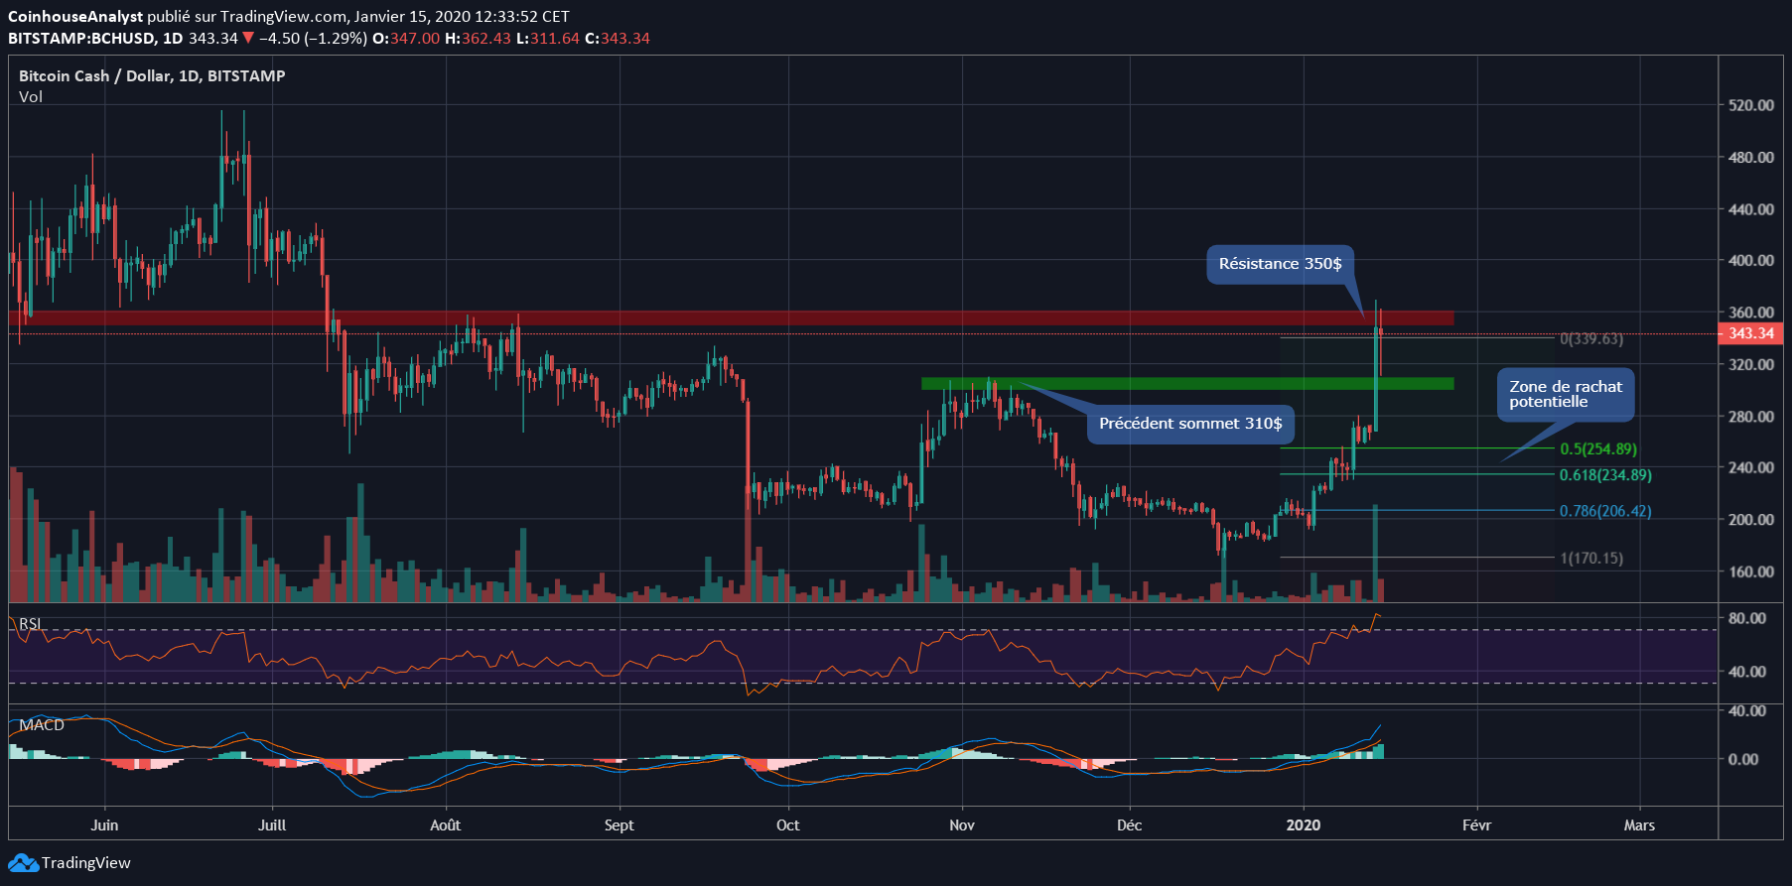The width and height of the screenshot is (1792, 886).
Task: Click the 280.00 price axis label
Action: pyautogui.click(x=1751, y=417)
